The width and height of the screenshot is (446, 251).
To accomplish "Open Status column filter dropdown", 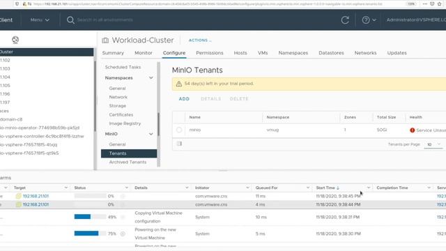I will pos(127,188).
